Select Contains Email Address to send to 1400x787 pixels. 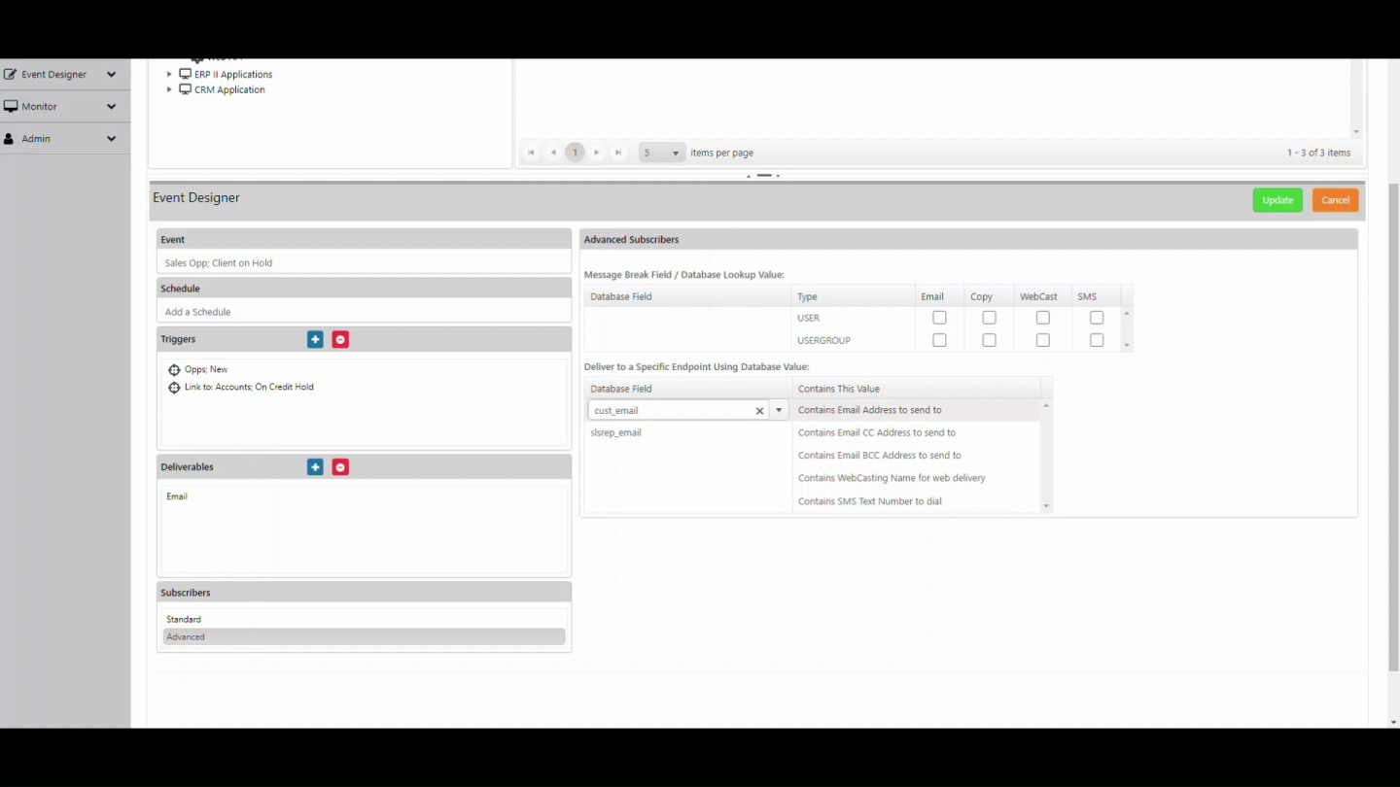[869, 410]
